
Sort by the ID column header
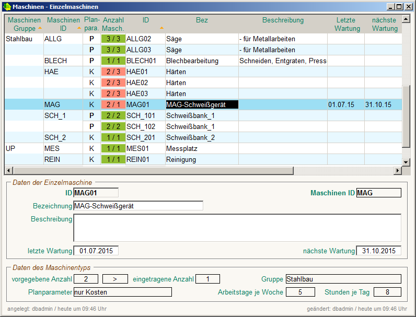(145, 24)
